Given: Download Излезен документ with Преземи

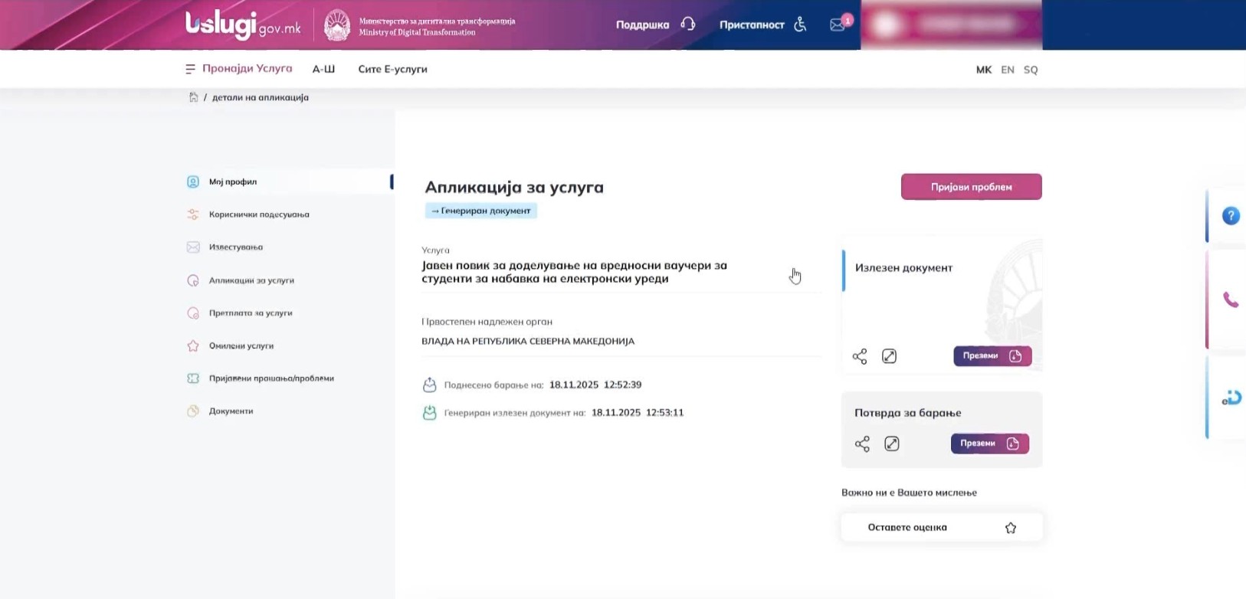Looking at the screenshot, I should (992, 356).
